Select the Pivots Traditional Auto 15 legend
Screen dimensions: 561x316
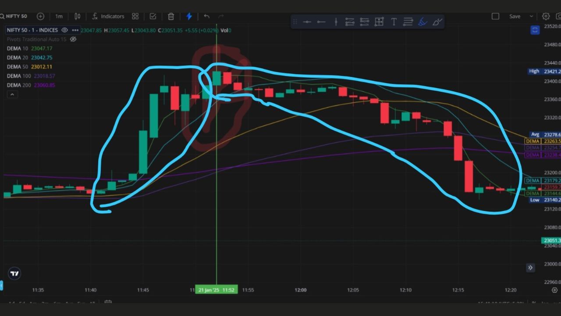click(36, 39)
